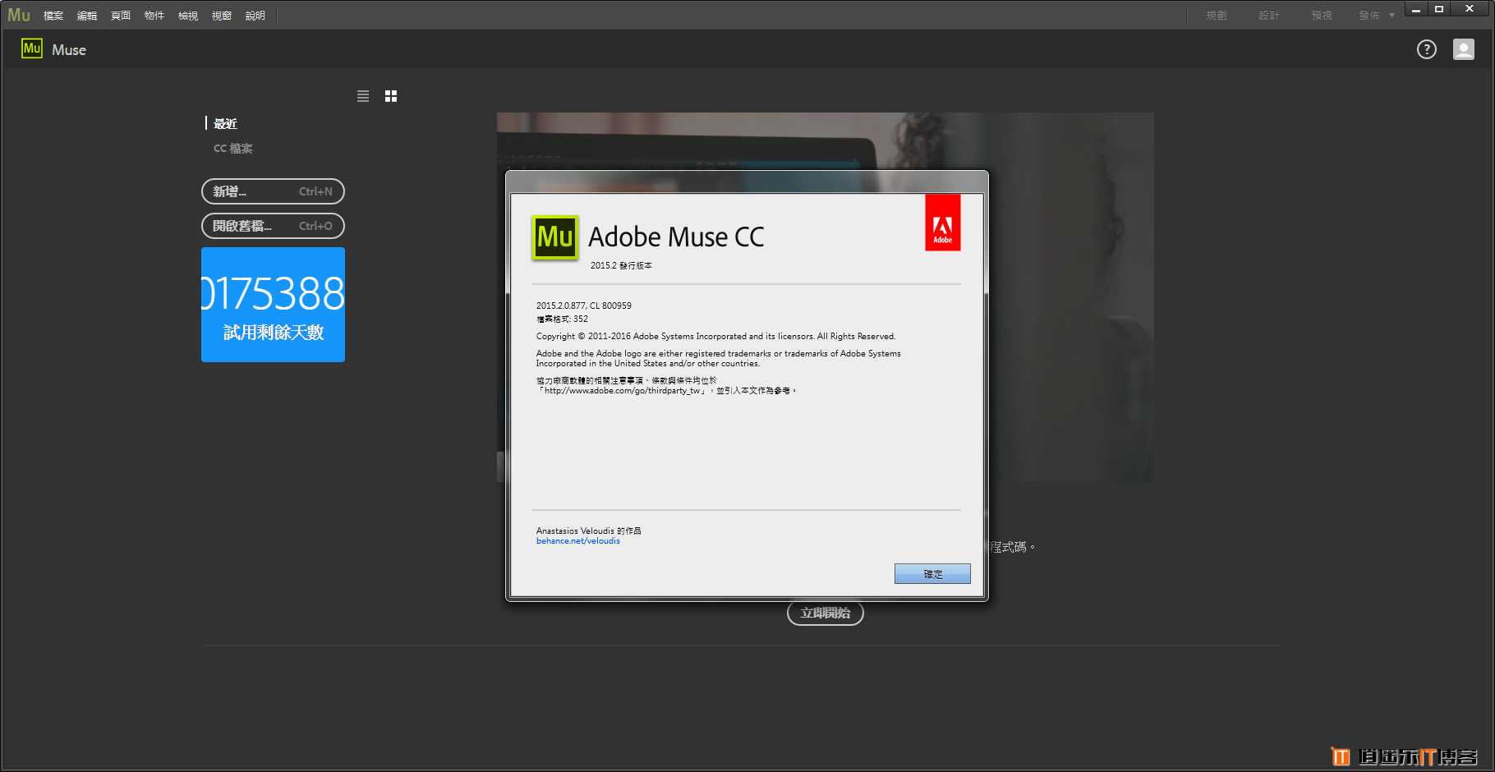Open the user account profile icon
The image size is (1495, 772).
pos(1464,49)
